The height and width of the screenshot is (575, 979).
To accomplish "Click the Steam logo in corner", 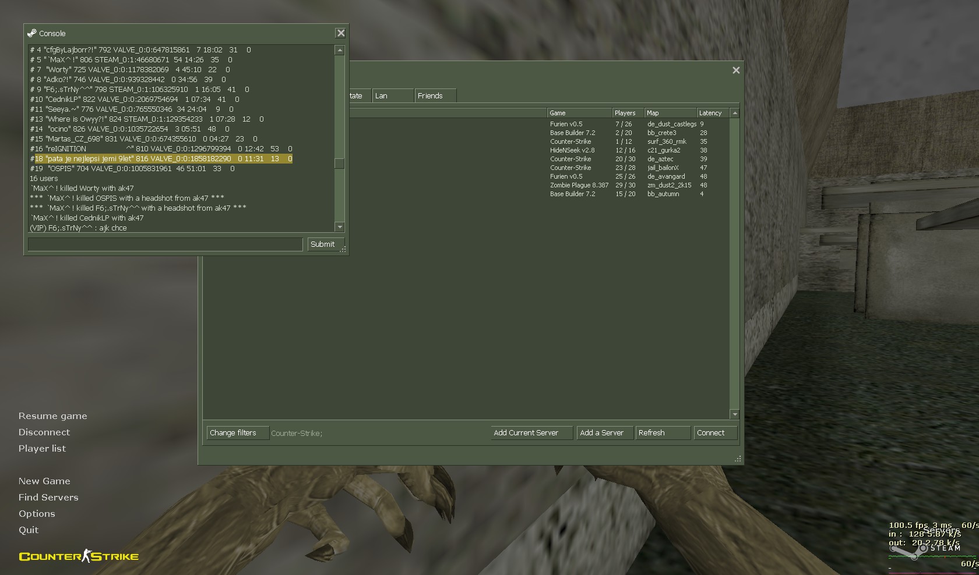I will tap(924, 548).
